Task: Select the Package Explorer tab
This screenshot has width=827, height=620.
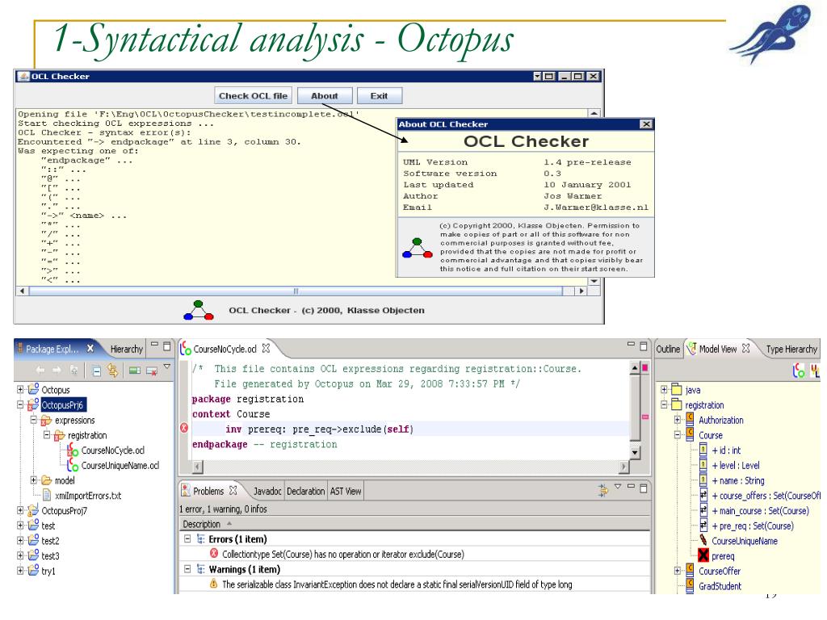Action: [52, 349]
